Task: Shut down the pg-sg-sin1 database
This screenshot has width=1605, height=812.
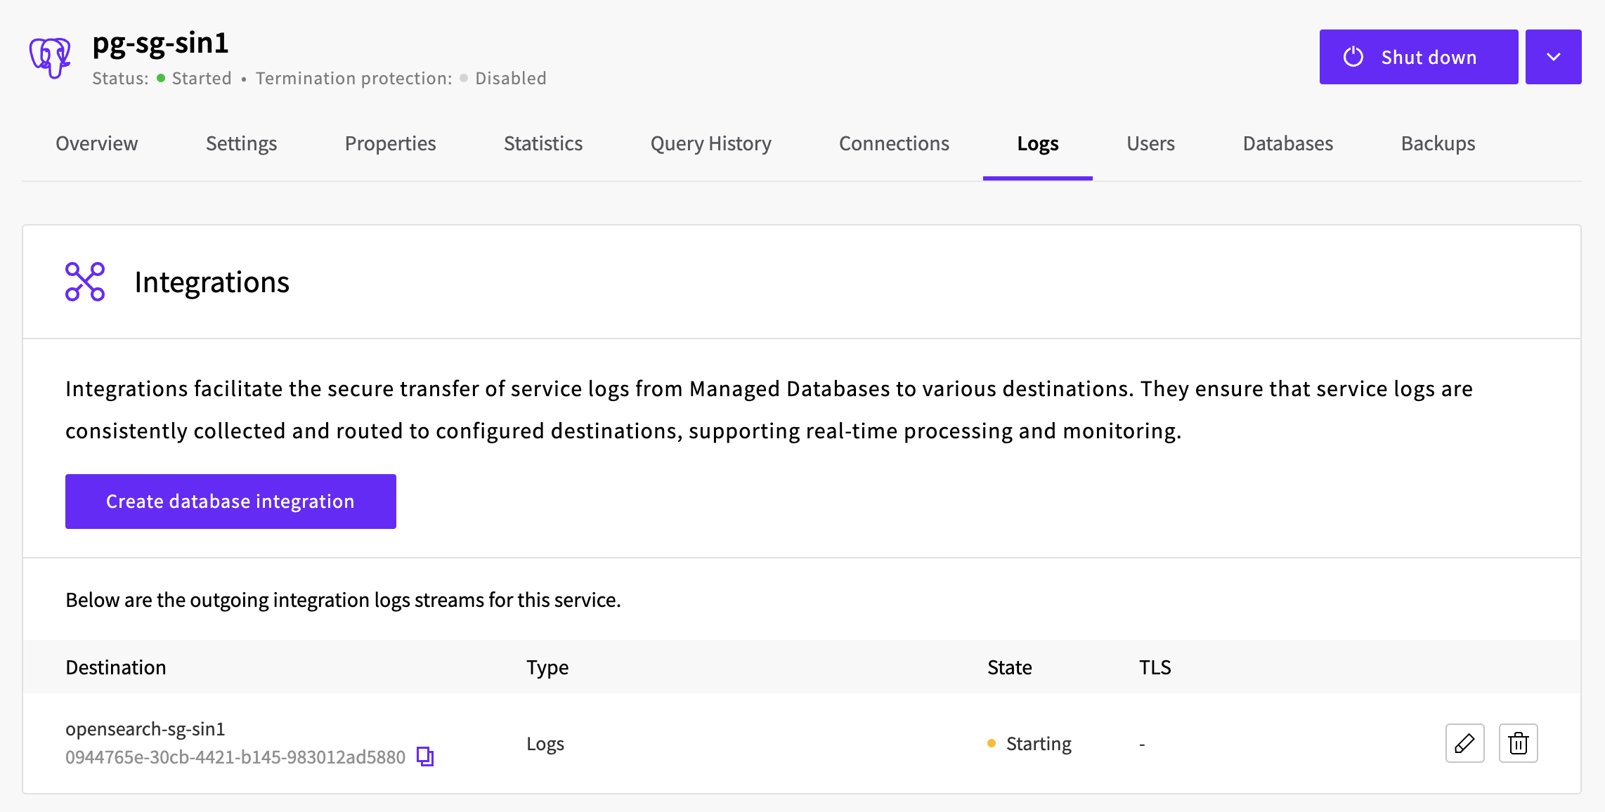Action: tap(1418, 57)
